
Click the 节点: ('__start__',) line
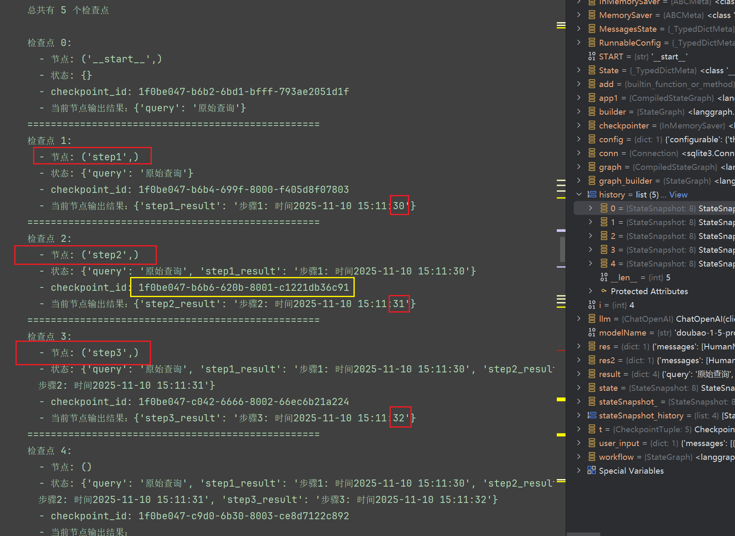pyautogui.click(x=101, y=59)
